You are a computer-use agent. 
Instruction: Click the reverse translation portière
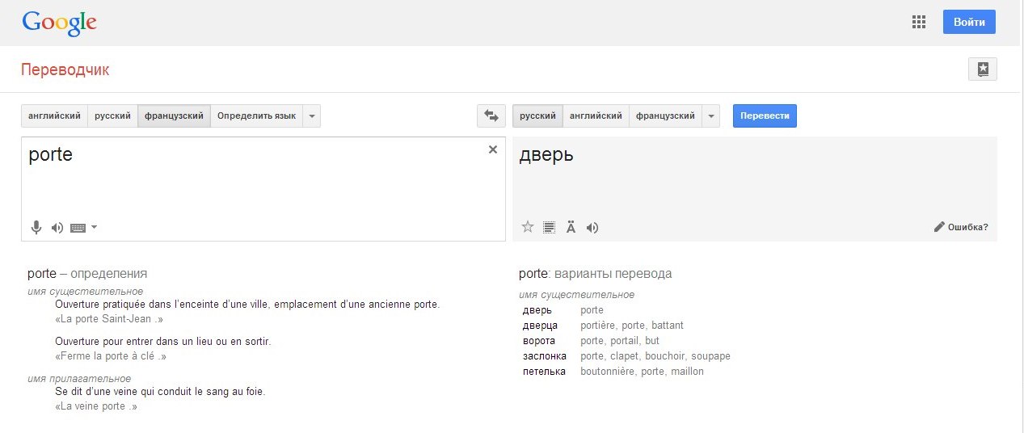tap(597, 326)
